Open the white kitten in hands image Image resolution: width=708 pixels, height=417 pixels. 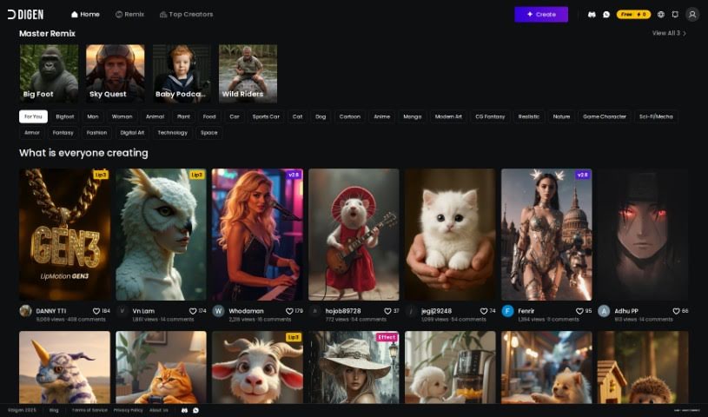450,235
